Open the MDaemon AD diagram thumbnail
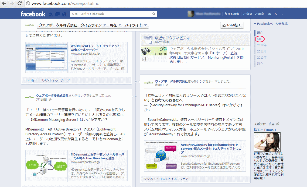This screenshot has height=187, width=307. point(46,166)
